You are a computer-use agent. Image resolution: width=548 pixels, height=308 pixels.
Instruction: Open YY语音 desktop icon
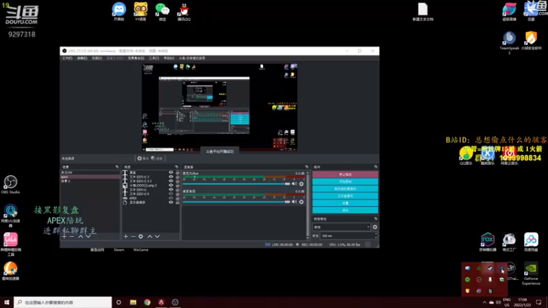pyautogui.click(x=140, y=12)
